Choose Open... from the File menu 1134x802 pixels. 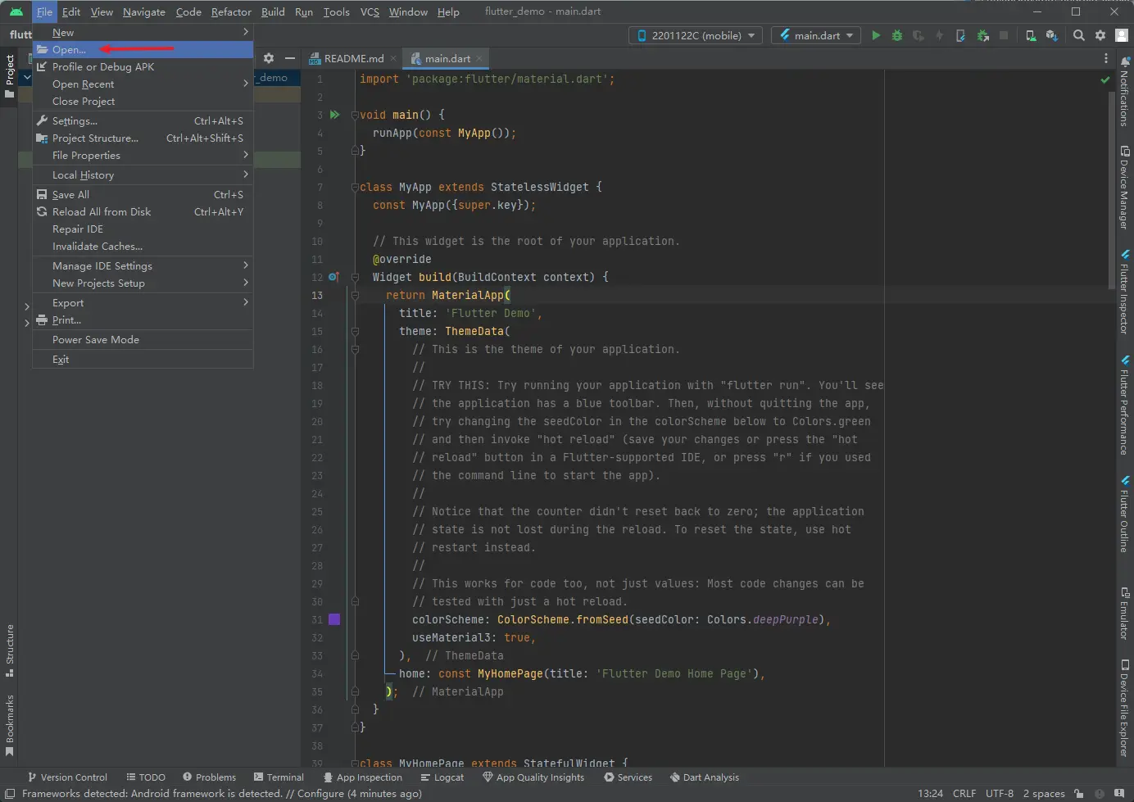69,50
